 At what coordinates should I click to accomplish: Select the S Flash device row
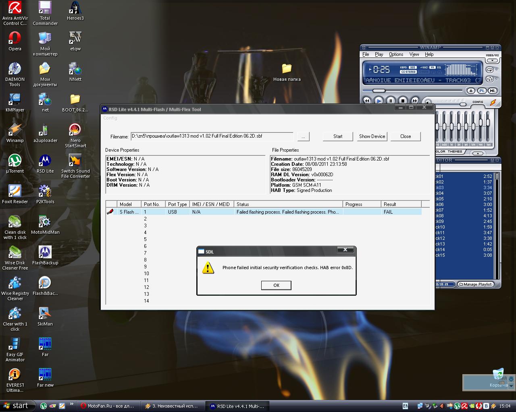point(264,212)
